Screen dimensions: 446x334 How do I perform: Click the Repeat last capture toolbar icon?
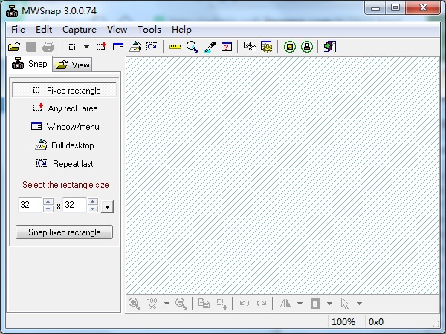152,47
